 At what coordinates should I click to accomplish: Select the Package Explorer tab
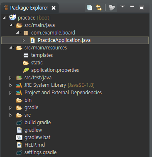(x=29, y=8)
